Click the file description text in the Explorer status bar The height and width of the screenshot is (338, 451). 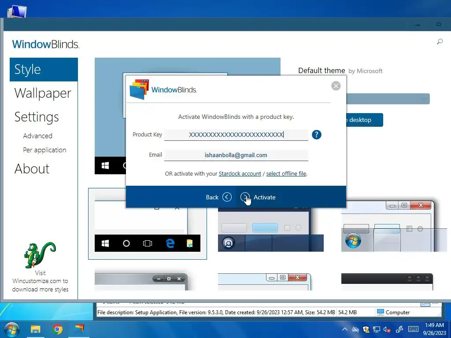(216, 312)
